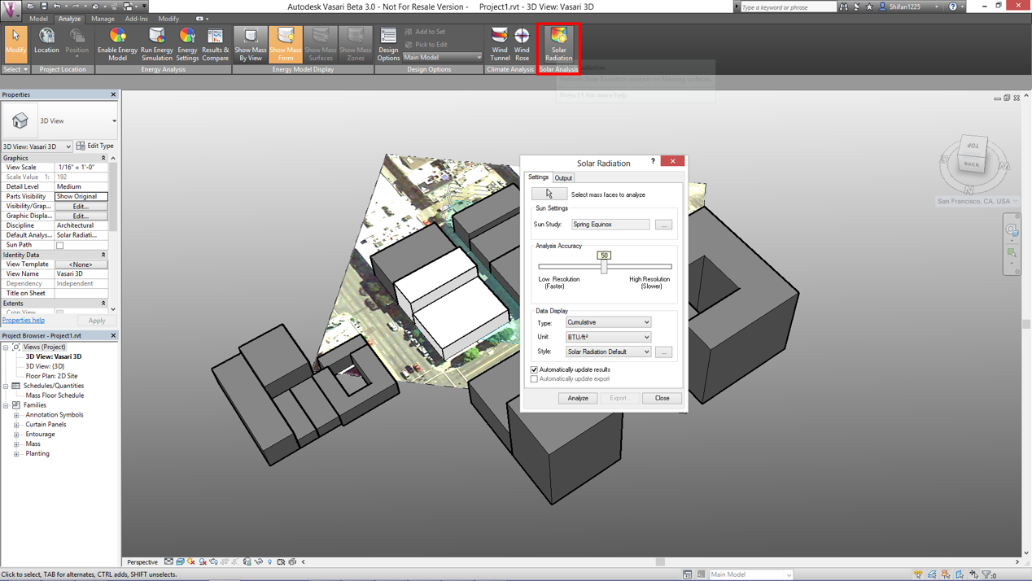The image size is (1032, 581).
Task: Click the Sun Study browse ellipsis button
Action: point(663,225)
